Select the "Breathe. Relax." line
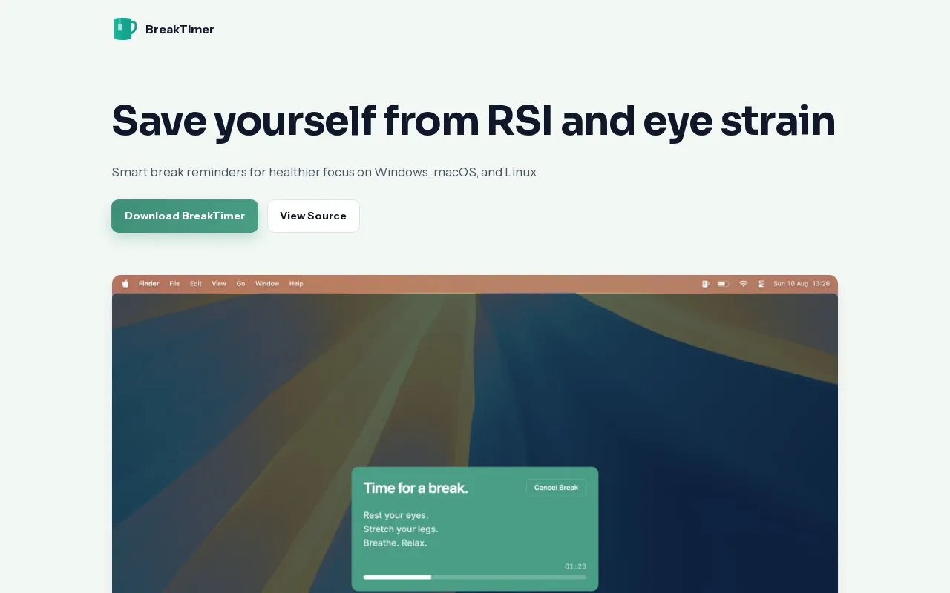Image resolution: width=950 pixels, height=593 pixels. [396, 543]
